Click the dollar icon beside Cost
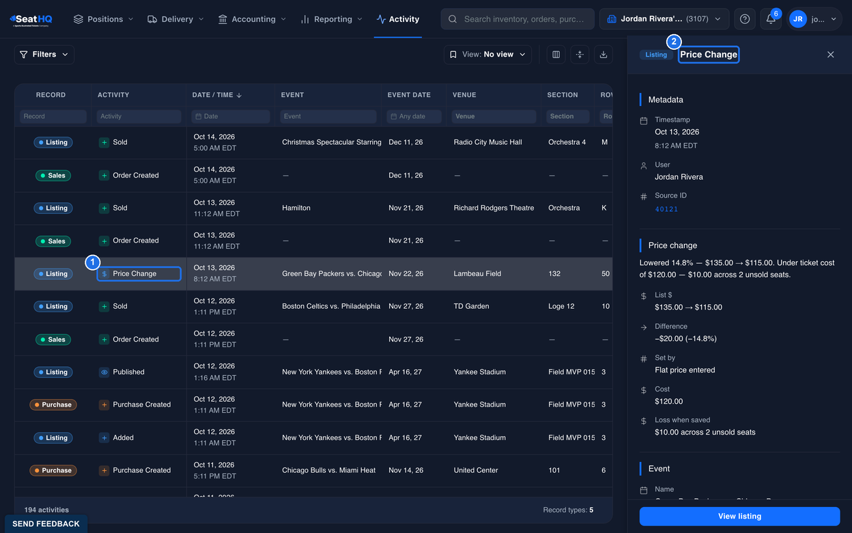The image size is (852, 533). pyautogui.click(x=644, y=390)
